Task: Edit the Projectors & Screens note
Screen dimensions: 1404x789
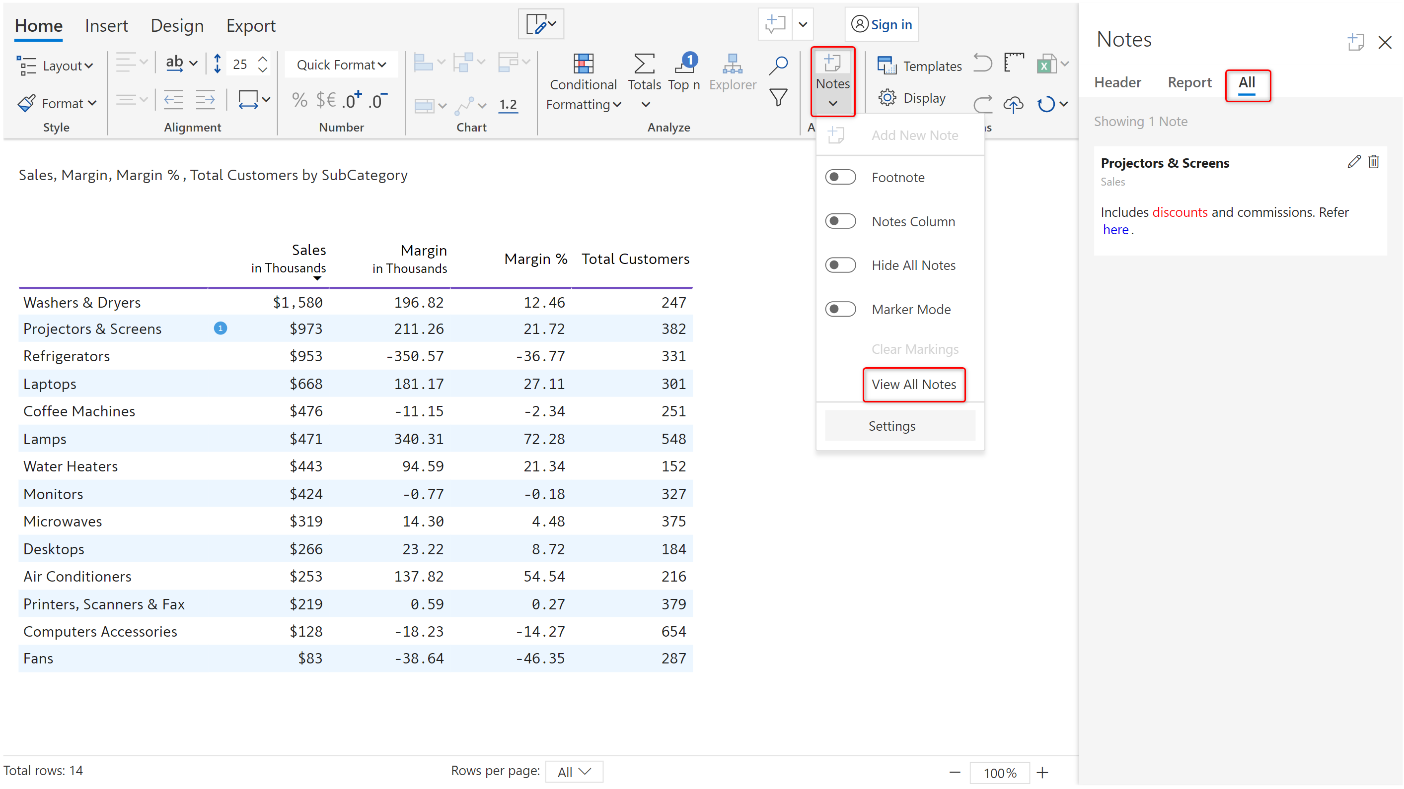Action: coord(1353,162)
